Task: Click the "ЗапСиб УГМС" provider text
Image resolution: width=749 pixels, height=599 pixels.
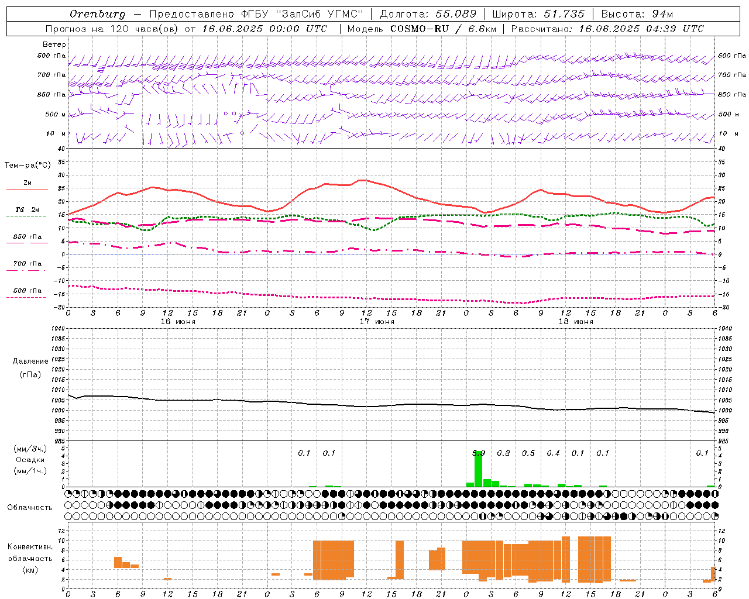Action: [x=319, y=13]
